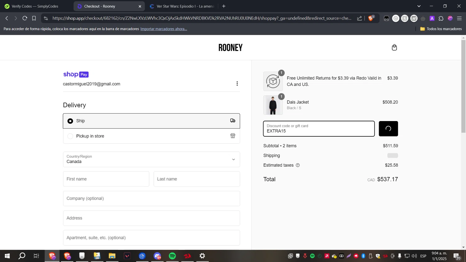Open the Brave Shields lion icon

[x=371, y=18]
